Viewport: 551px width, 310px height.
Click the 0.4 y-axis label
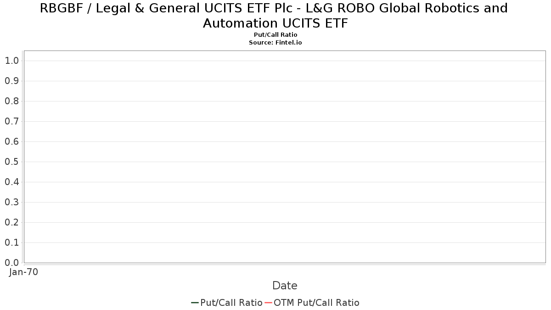pos(12,182)
